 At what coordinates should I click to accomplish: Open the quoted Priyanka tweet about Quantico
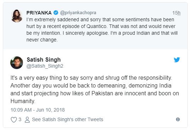[x=95, y=26]
